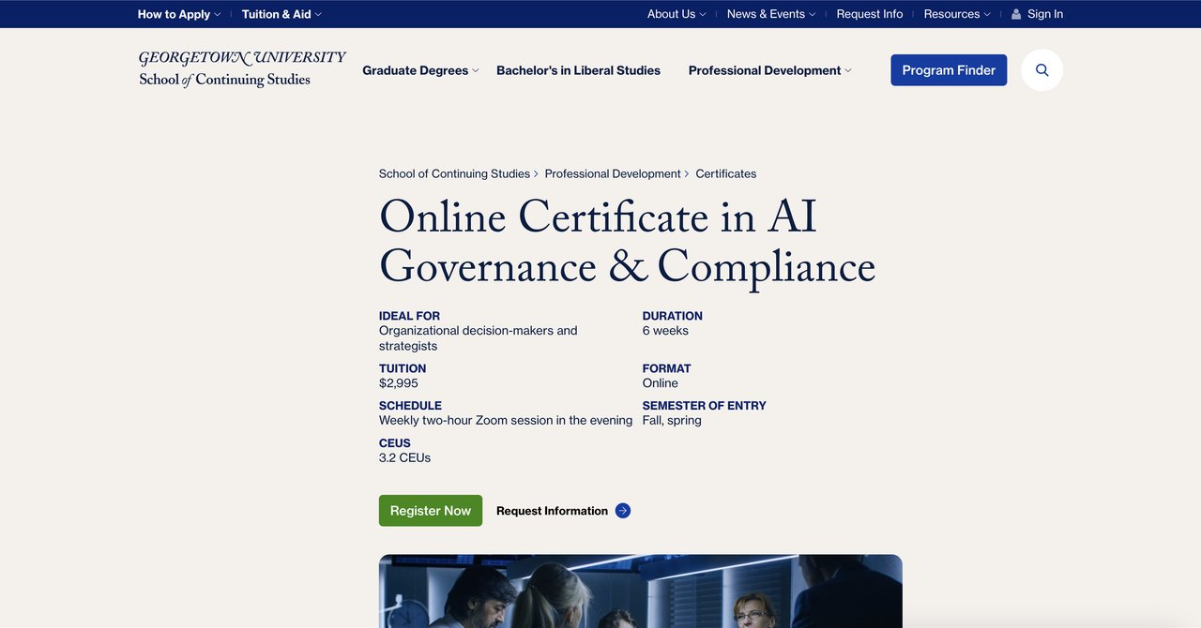Go to Request Info in top bar
Screen dimensions: 1201x628
point(870,14)
